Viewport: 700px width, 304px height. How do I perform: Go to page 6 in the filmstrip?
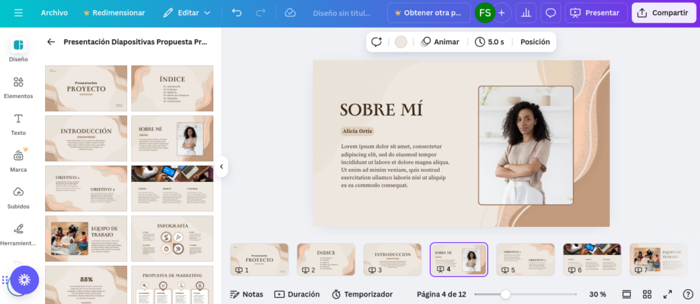pyautogui.click(x=592, y=260)
